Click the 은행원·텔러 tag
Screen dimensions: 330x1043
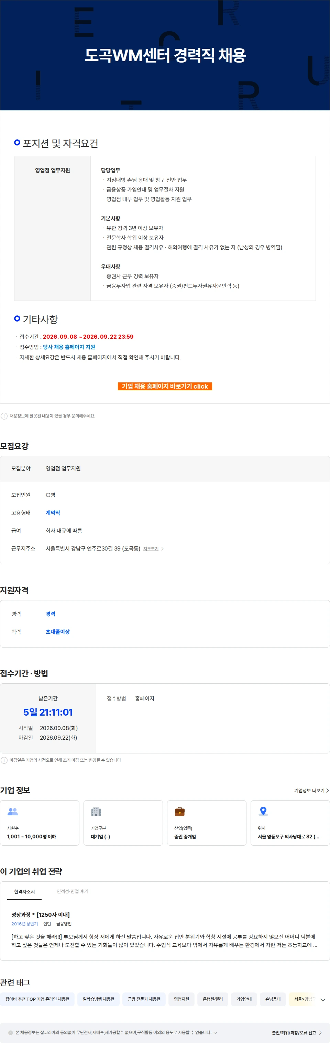pos(212,999)
